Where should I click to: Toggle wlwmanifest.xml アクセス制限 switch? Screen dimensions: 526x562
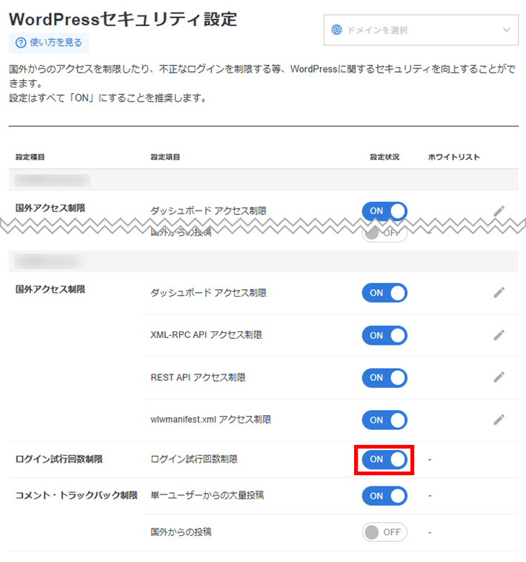click(384, 420)
